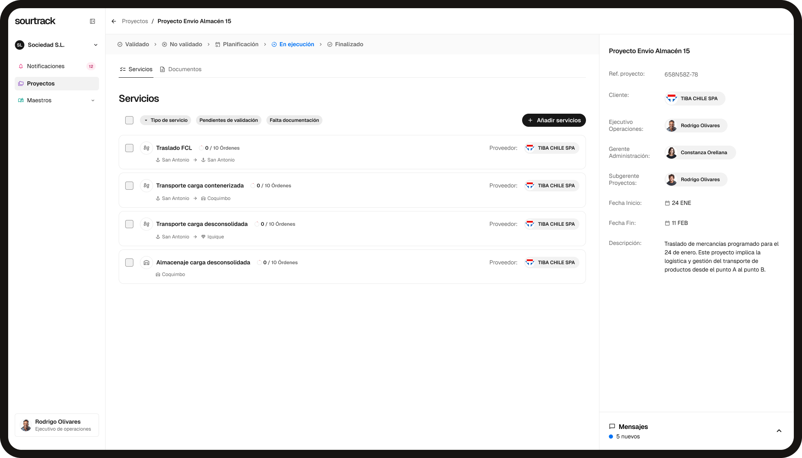Check the Traslado FCL checkbox

click(129, 148)
